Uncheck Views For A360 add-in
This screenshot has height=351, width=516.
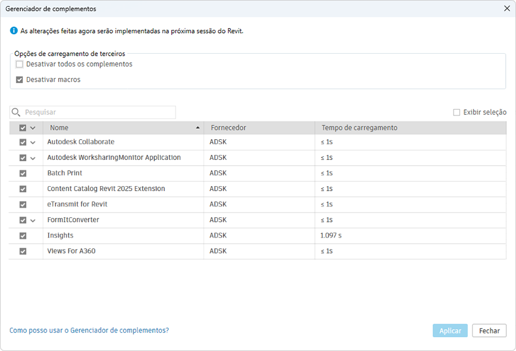coord(23,251)
